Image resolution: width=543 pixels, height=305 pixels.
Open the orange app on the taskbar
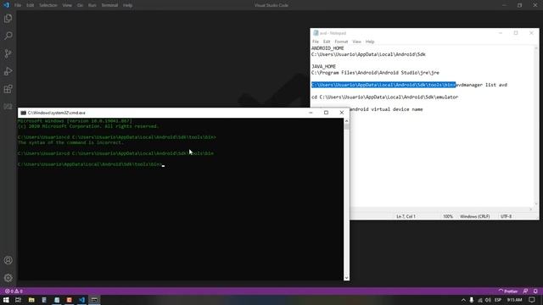pyautogui.click(x=70, y=300)
